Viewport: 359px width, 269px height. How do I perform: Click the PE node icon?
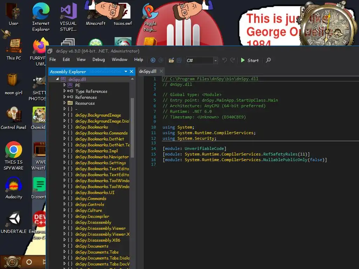point(70,85)
